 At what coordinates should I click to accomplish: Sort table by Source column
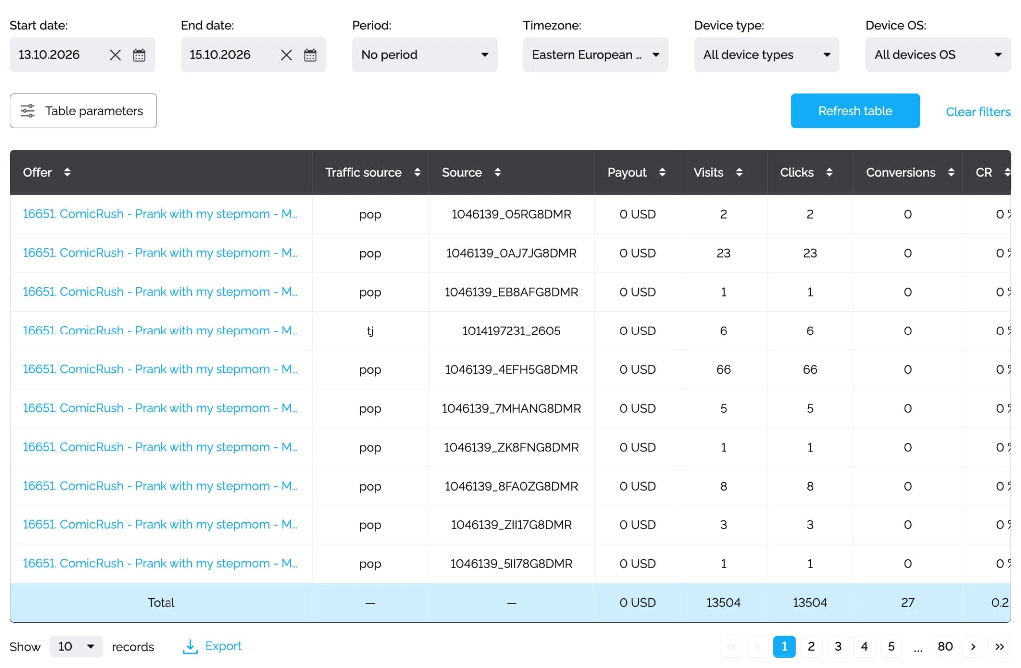pyautogui.click(x=498, y=172)
